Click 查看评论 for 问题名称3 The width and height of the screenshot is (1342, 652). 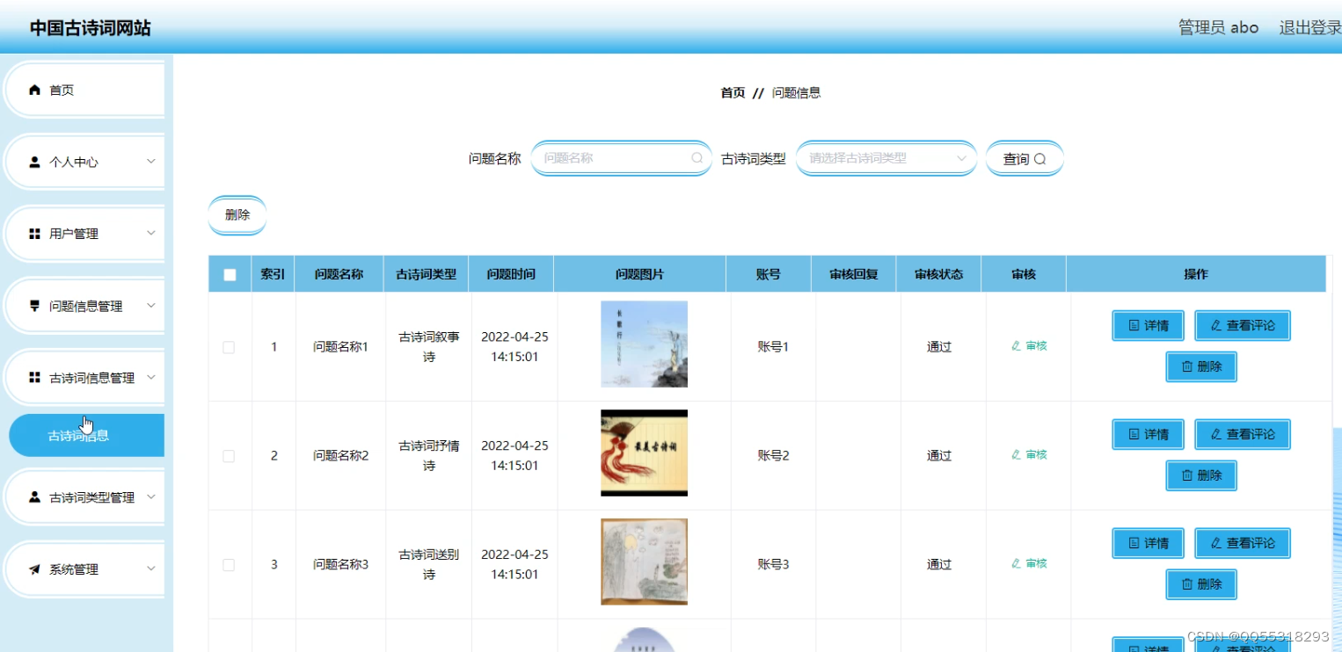pyautogui.click(x=1243, y=543)
